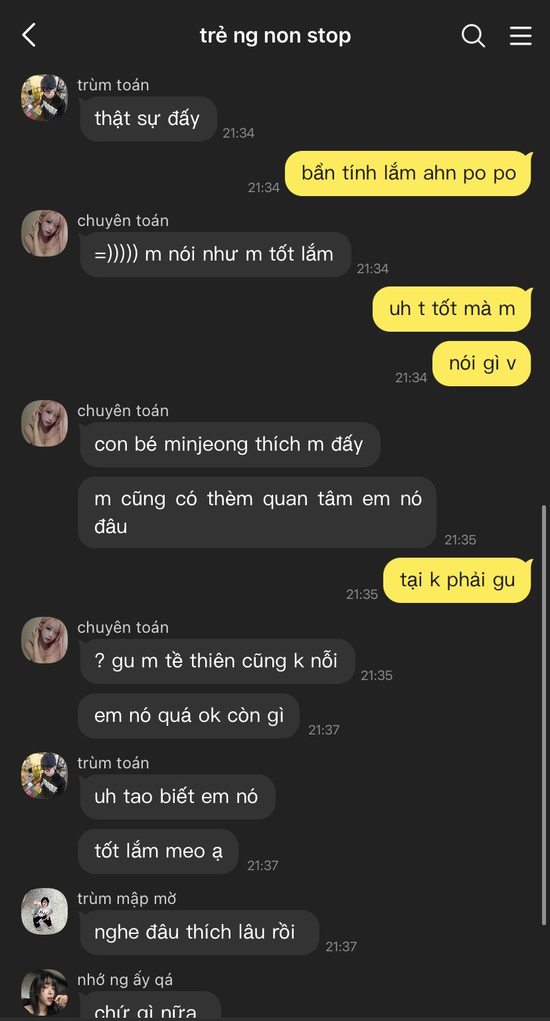Click the sender name 'trùm mập mờ'

point(127,899)
